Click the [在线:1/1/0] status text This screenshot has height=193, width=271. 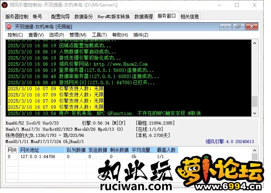pyautogui.click(x=150, y=129)
